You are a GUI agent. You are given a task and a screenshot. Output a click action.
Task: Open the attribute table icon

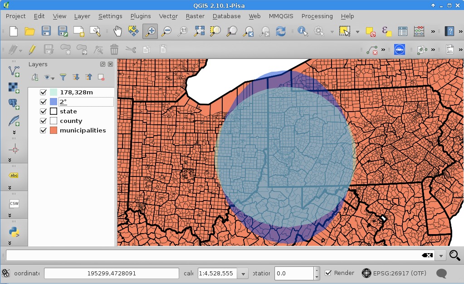[x=402, y=31]
